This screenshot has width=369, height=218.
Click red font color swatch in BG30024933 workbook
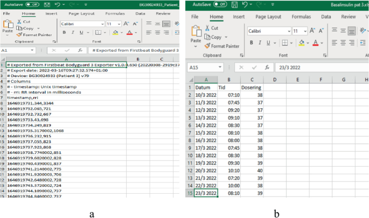129,33
